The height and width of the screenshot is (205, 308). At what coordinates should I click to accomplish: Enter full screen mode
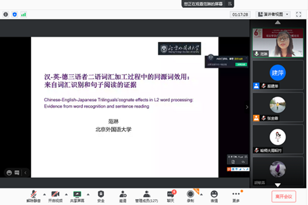[x=298, y=14]
